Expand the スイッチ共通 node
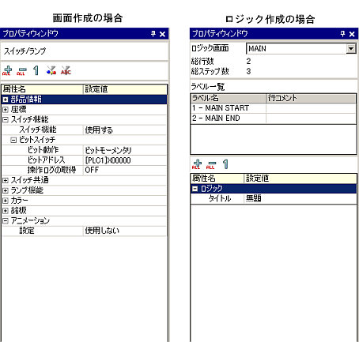The height and width of the screenshot is (342, 359). point(6,180)
